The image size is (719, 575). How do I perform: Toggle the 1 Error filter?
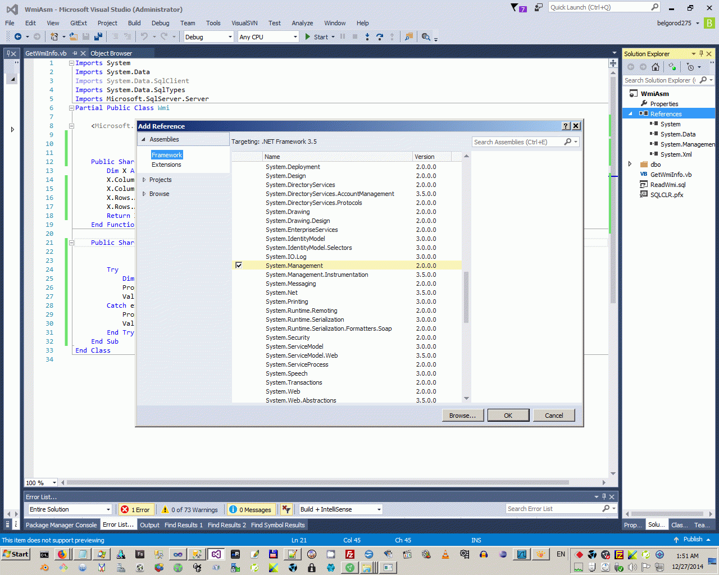click(x=135, y=509)
